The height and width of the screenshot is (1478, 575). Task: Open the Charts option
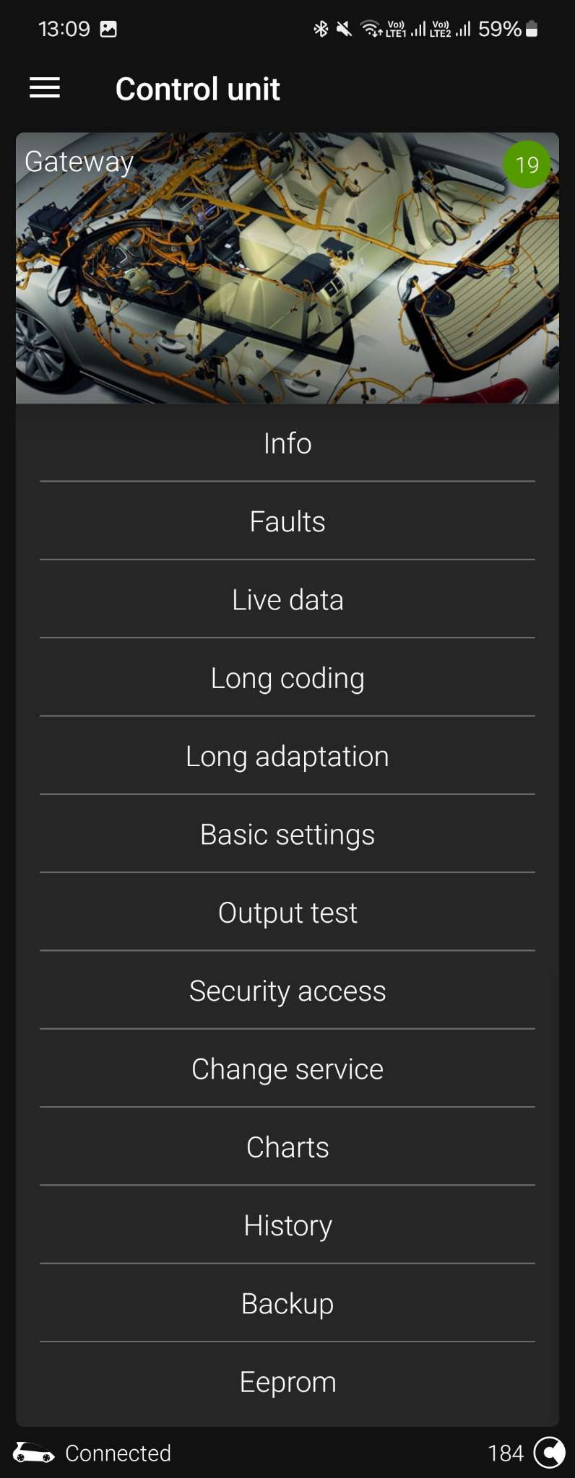(287, 1147)
